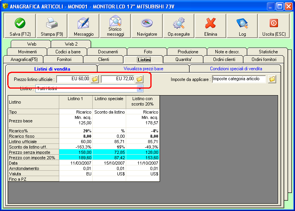Viewport: 295px width, 211px height.
Task: Click Listino con sconto 20% header
Action: pos(143,102)
